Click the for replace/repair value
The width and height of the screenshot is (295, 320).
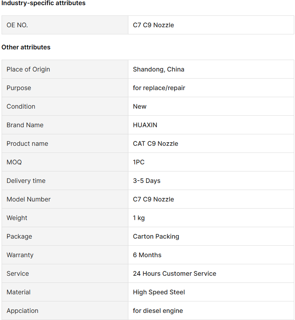pyautogui.click(x=159, y=88)
